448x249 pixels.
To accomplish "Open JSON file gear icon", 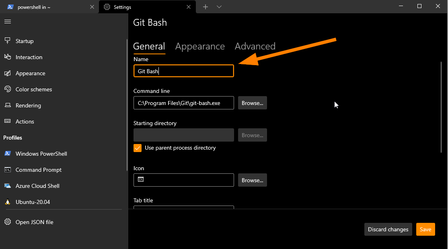I will tap(8, 222).
